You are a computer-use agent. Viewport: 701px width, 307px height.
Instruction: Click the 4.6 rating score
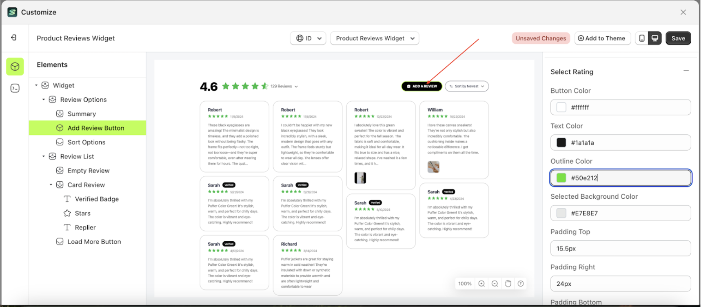pos(209,87)
